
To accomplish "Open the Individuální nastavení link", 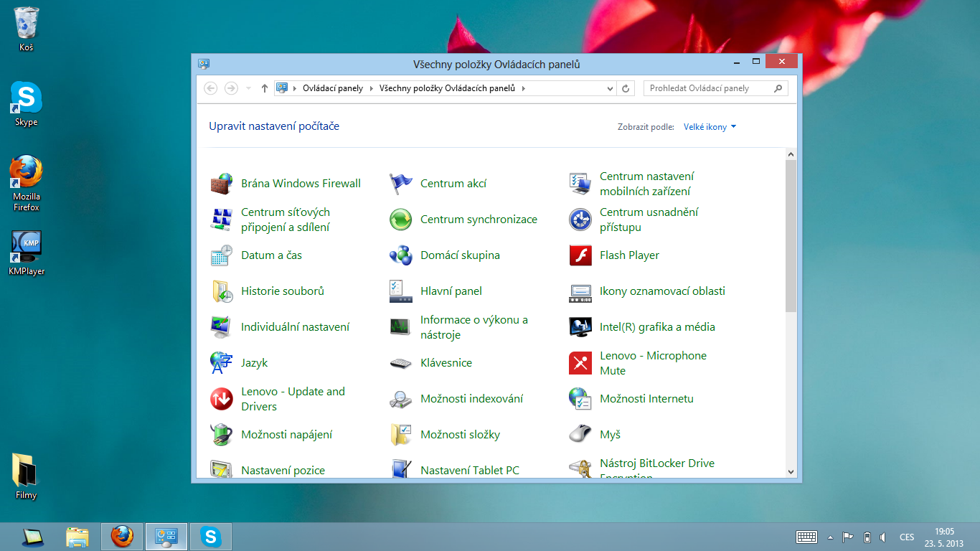I will 295,327.
